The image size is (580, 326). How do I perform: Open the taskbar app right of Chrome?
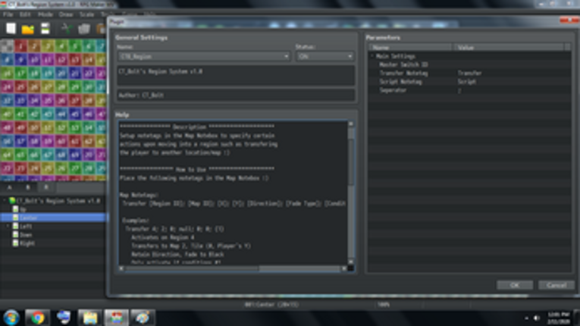[x=64, y=318]
